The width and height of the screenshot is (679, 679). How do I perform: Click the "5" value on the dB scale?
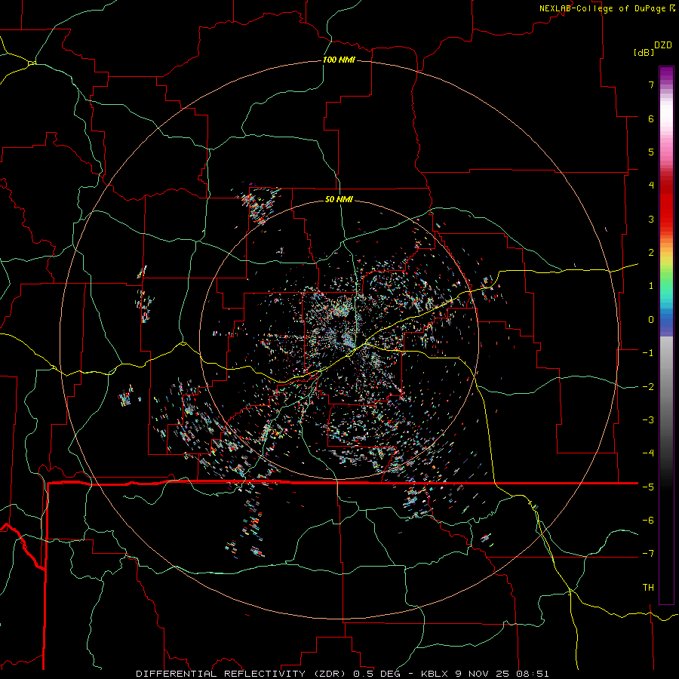click(651, 152)
